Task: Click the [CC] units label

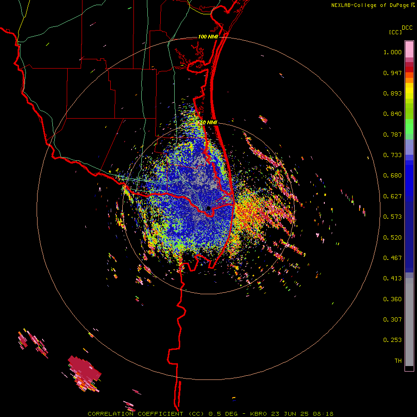Action: pyautogui.click(x=395, y=32)
